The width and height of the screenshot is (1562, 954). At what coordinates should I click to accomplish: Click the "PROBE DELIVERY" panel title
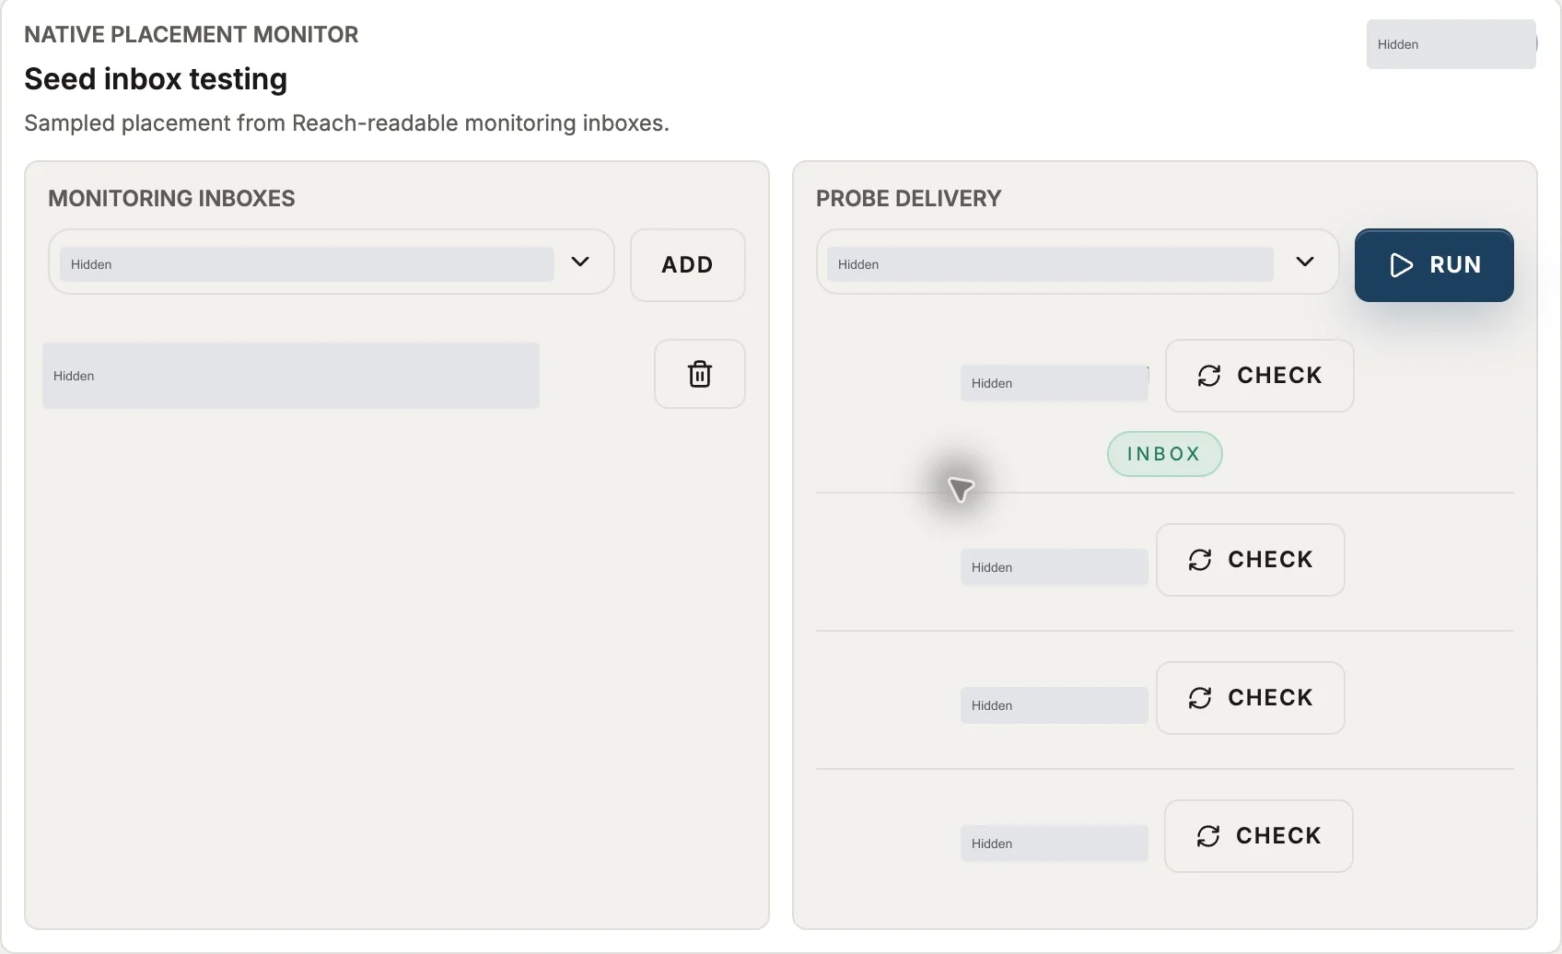(x=908, y=199)
